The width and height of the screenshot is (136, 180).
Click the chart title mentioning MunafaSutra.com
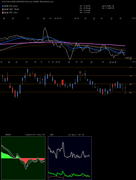click(x=28, y=2)
